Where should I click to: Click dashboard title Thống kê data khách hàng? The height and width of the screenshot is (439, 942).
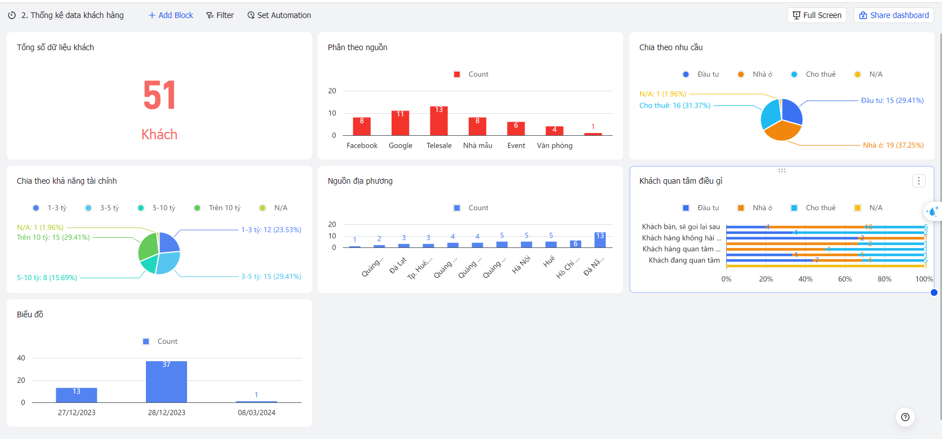pyautogui.click(x=72, y=15)
